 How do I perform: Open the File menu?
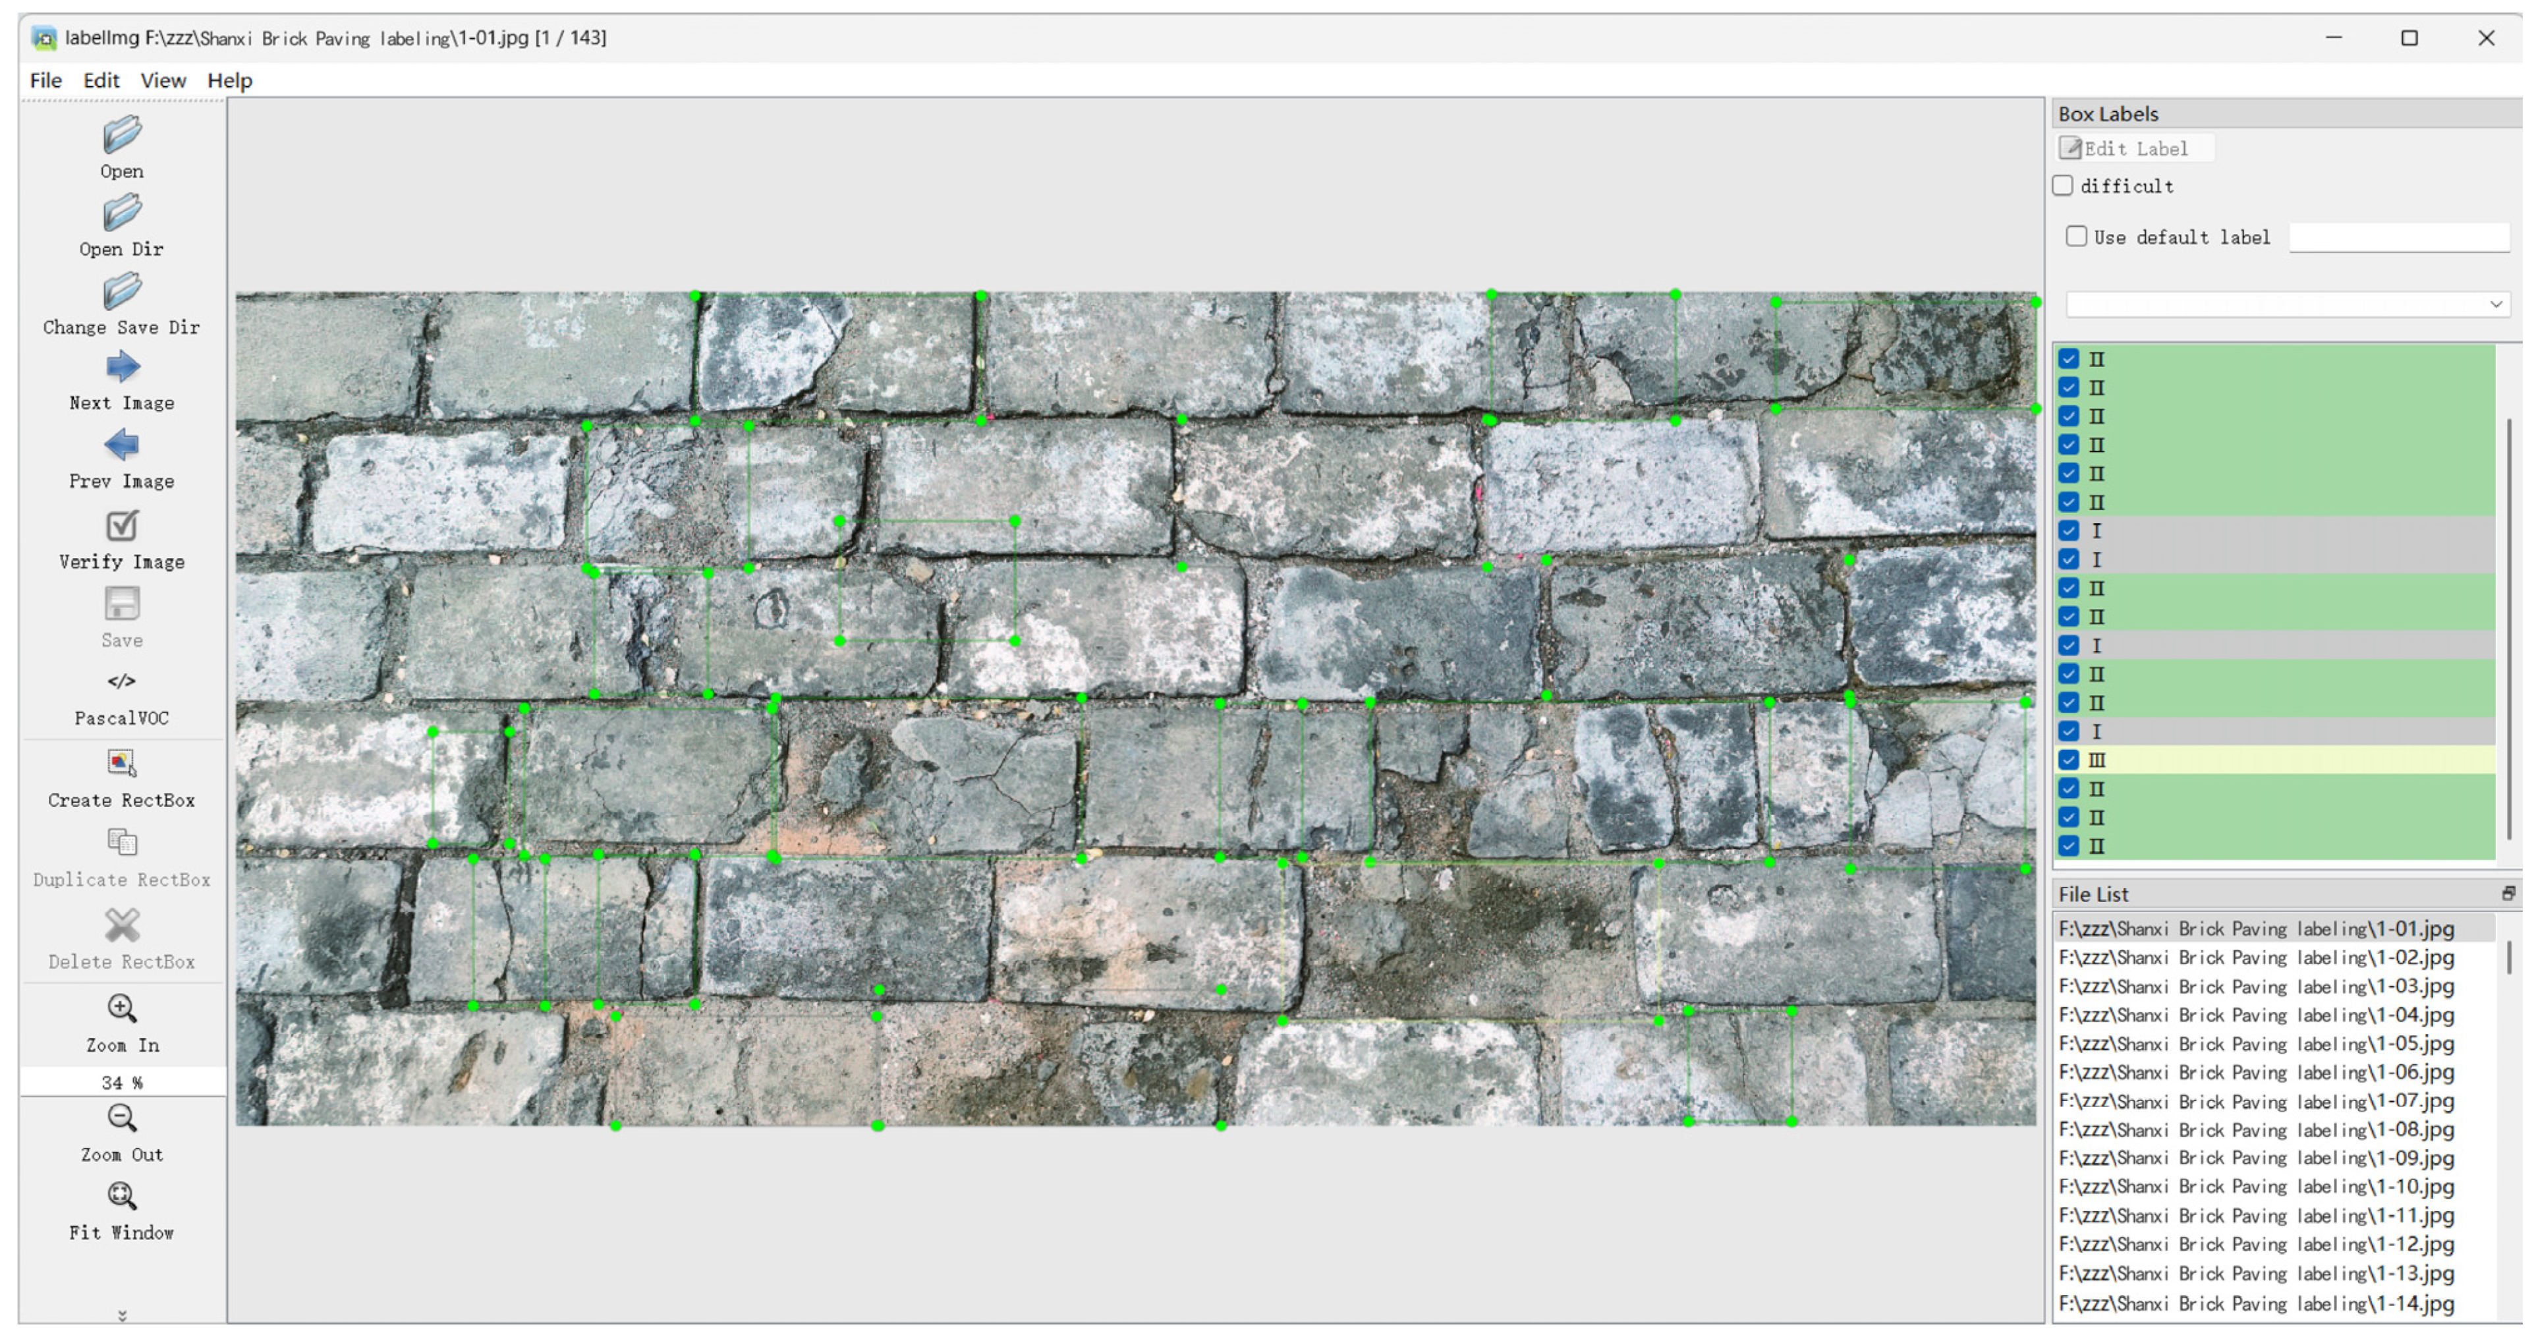tap(46, 80)
